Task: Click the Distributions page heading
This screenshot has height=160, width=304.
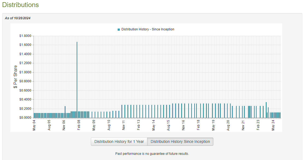Action: (x=20, y=5)
